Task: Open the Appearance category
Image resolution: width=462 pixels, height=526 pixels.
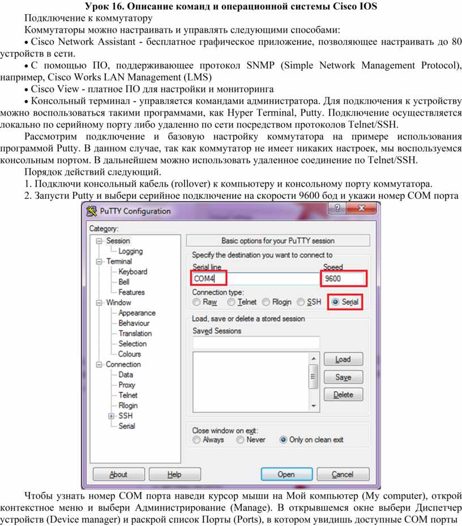Action: click(x=137, y=313)
